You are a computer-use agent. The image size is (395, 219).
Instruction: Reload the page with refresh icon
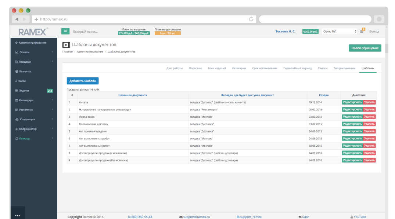pos(251,19)
